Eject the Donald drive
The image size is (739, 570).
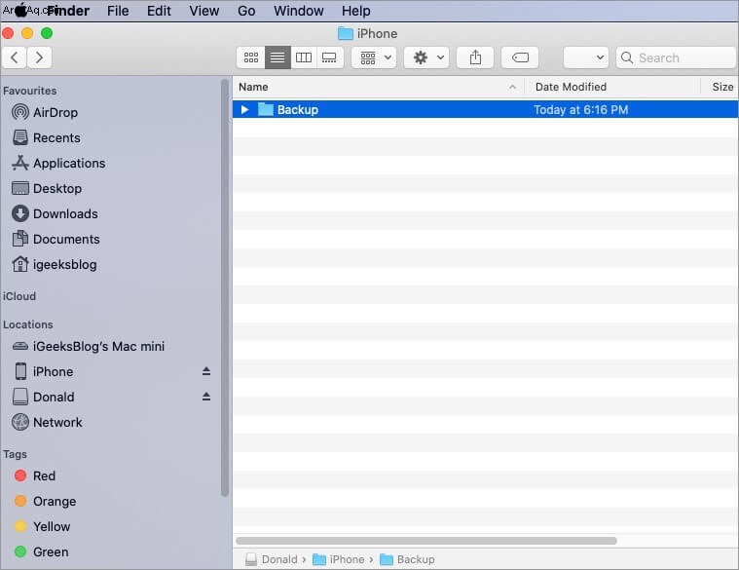[206, 397]
